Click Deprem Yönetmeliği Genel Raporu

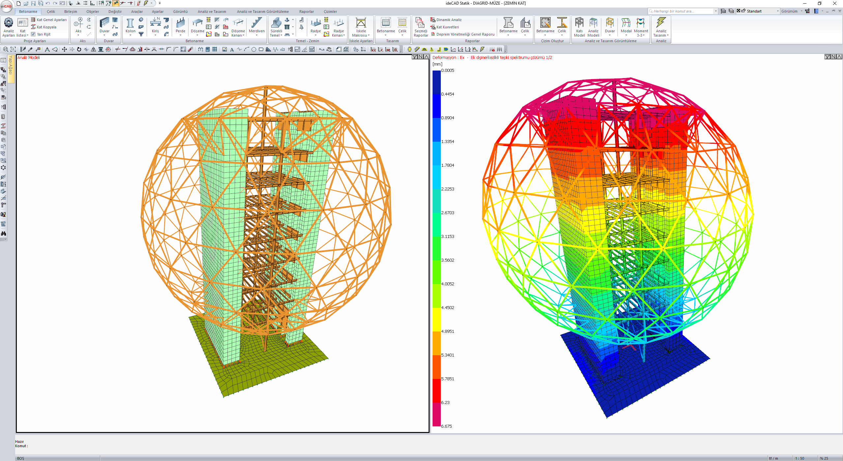(465, 34)
